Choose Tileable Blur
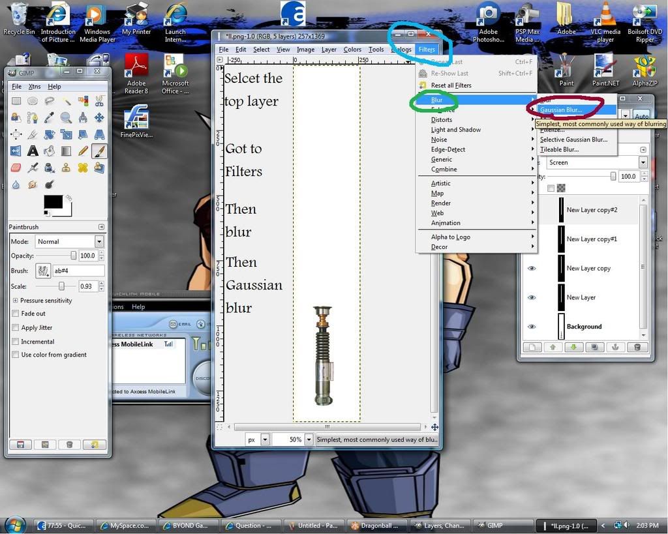The width and height of the screenshot is (668, 534). point(577,149)
